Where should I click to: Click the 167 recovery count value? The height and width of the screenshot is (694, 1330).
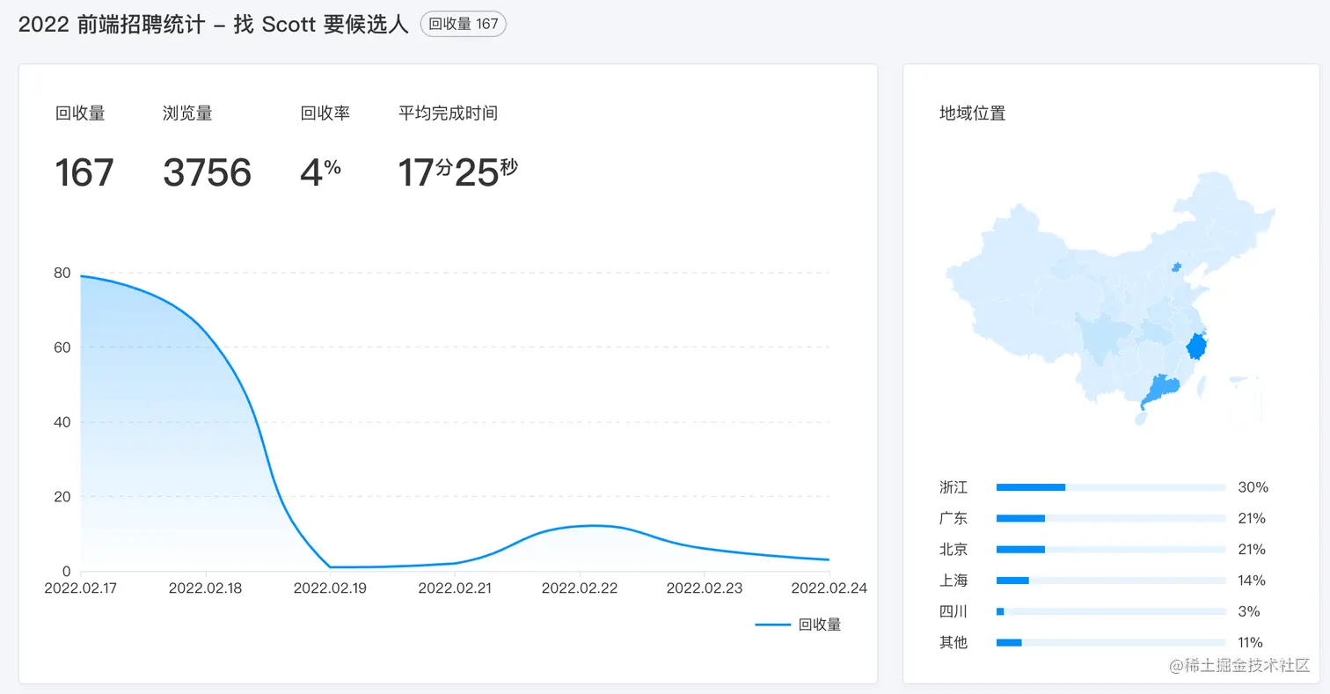pos(84,172)
